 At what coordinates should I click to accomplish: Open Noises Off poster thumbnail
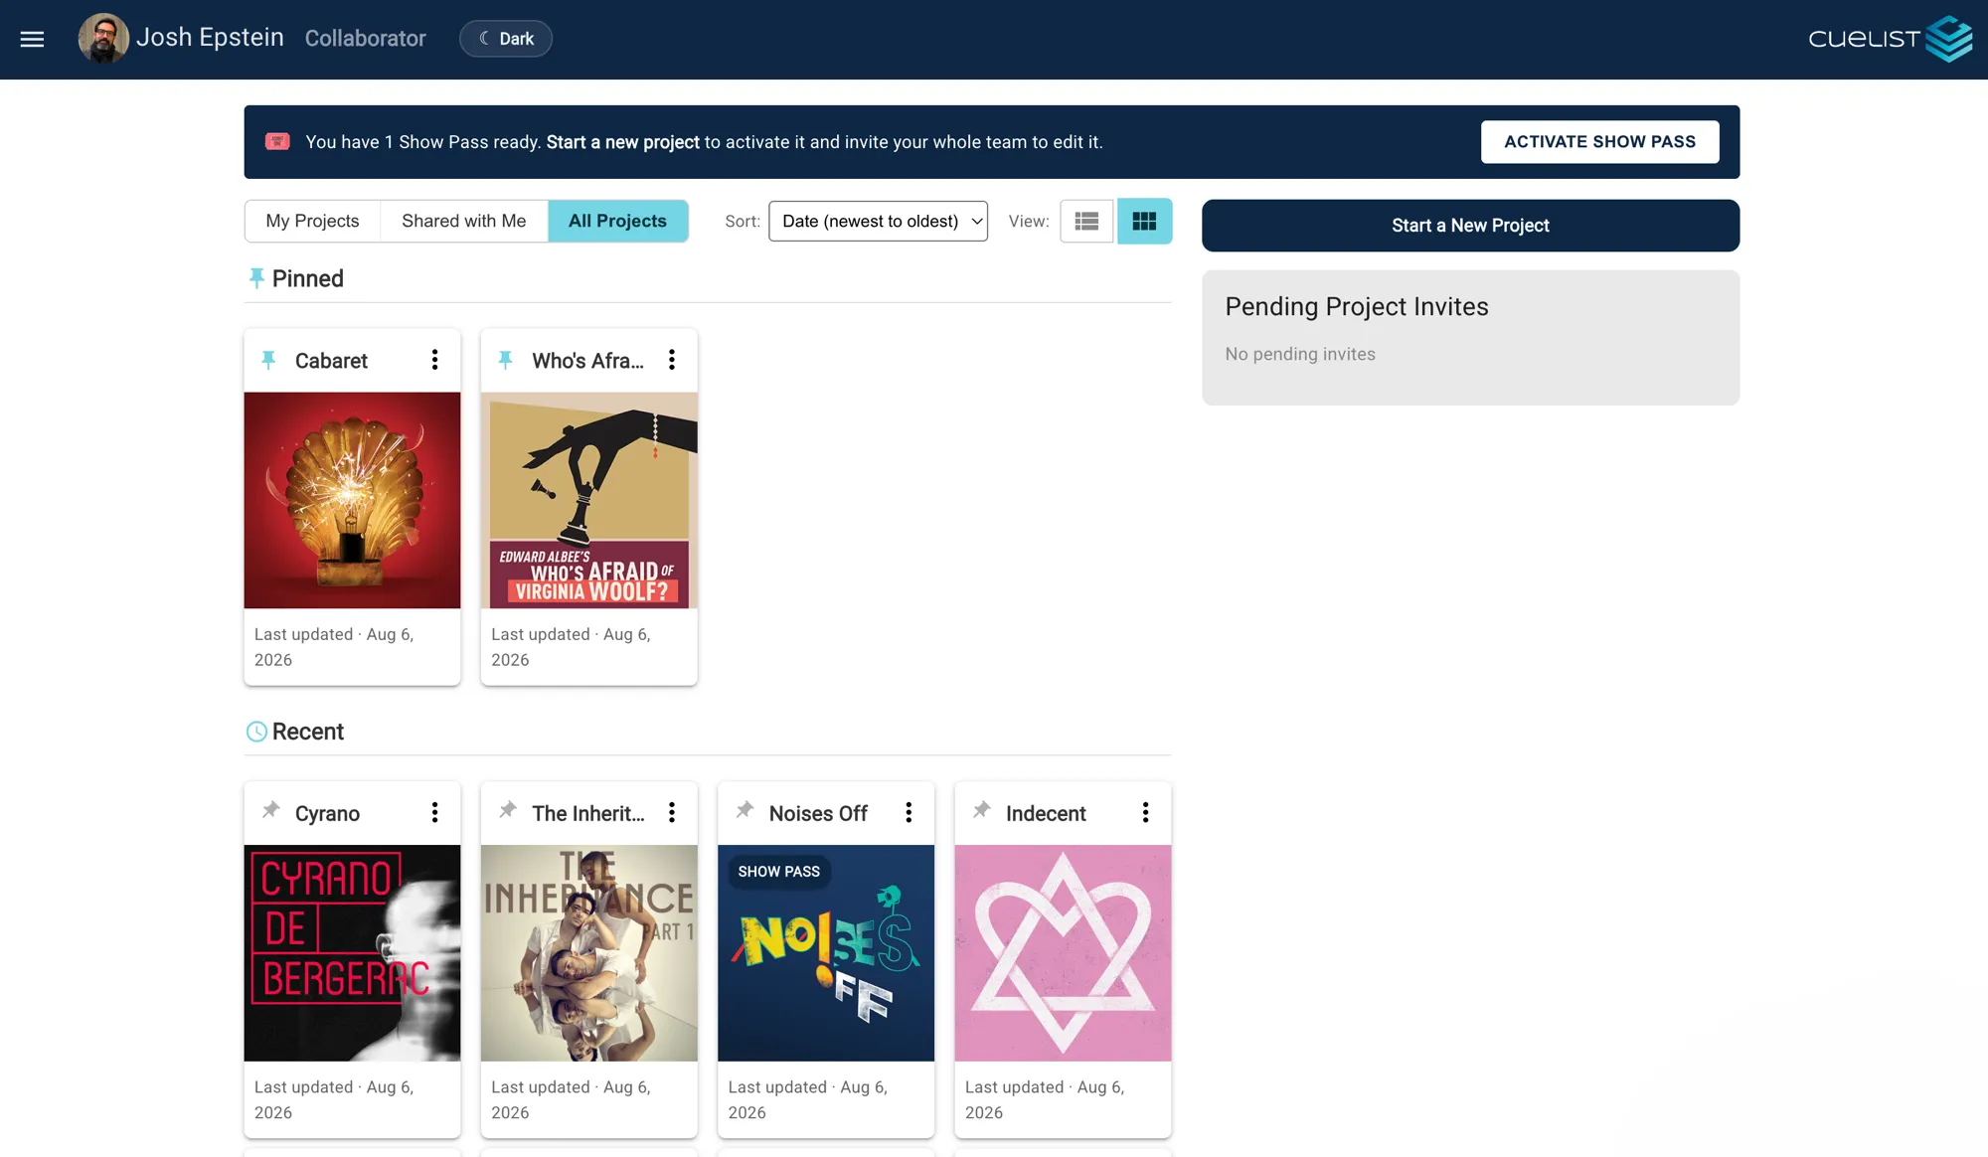(x=826, y=953)
